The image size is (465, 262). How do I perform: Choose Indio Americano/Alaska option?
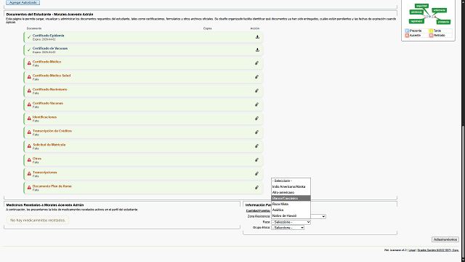point(291,186)
